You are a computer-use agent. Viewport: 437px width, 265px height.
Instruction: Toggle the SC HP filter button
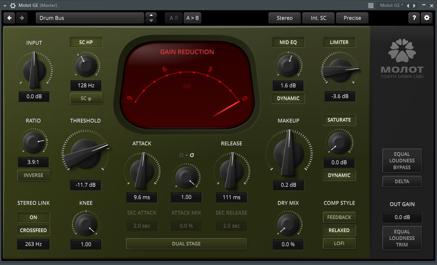(86, 42)
